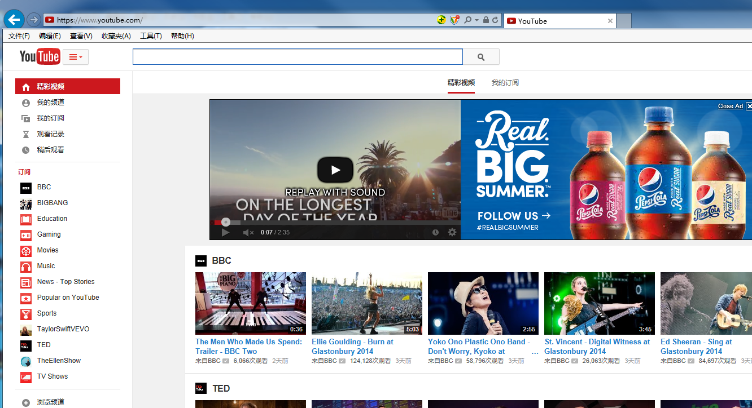Image resolution: width=752 pixels, height=408 pixels.
Task: Open the player settings gear icon
Action: [452, 232]
